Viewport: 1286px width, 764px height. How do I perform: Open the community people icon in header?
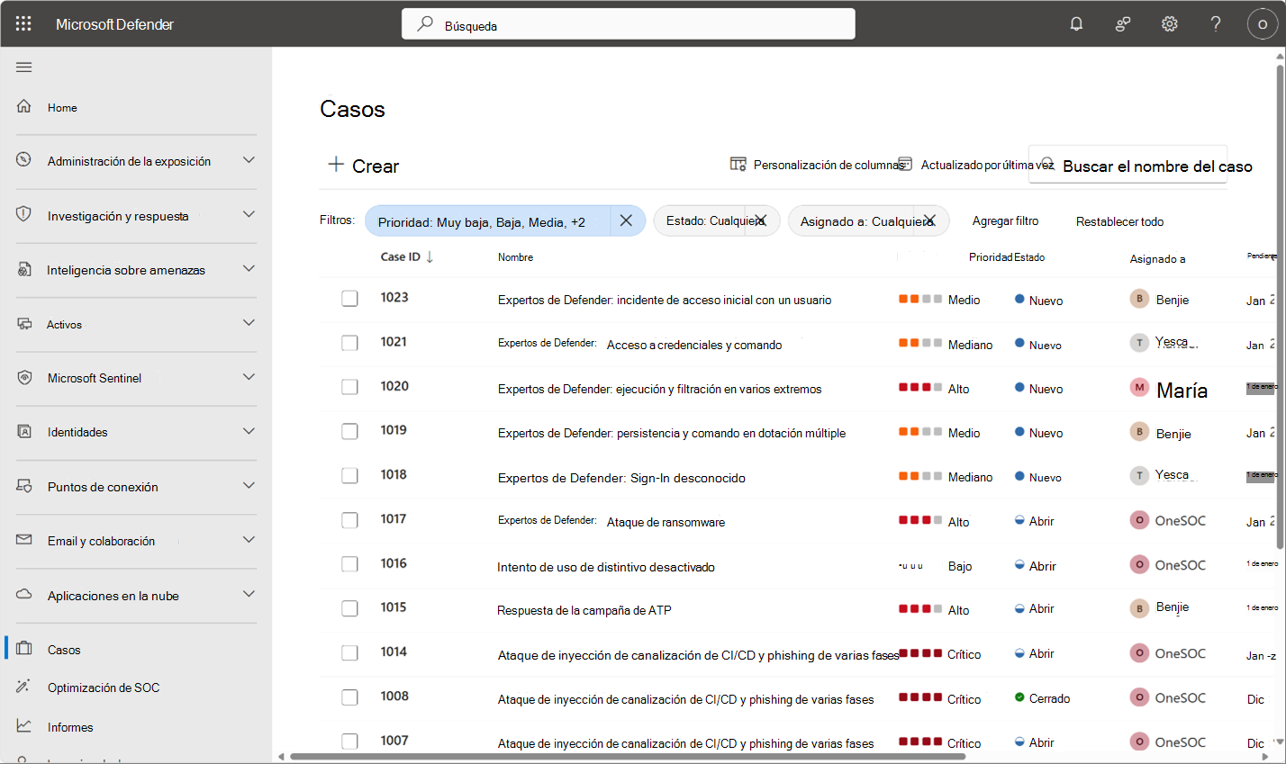click(1123, 24)
